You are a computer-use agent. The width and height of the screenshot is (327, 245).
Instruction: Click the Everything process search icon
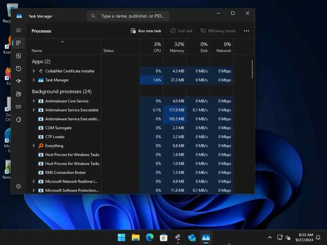41,145
